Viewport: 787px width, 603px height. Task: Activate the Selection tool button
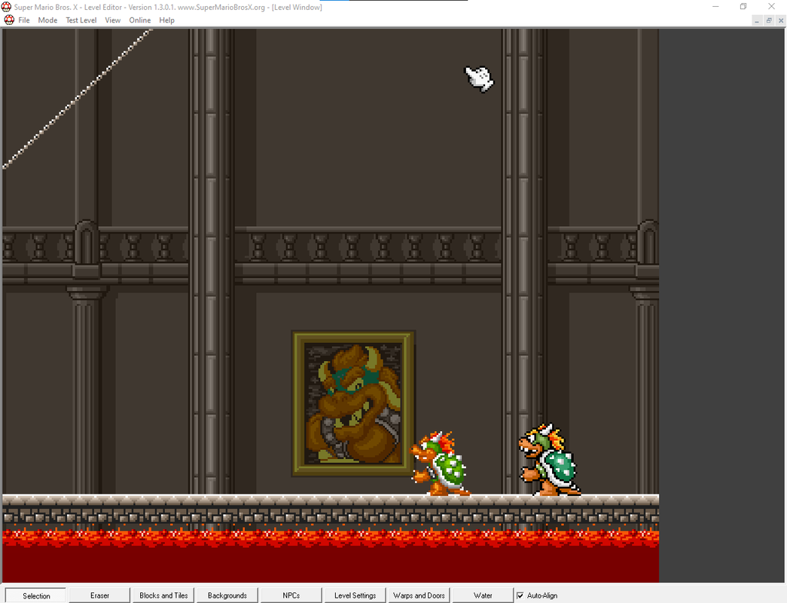click(x=35, y=595)
